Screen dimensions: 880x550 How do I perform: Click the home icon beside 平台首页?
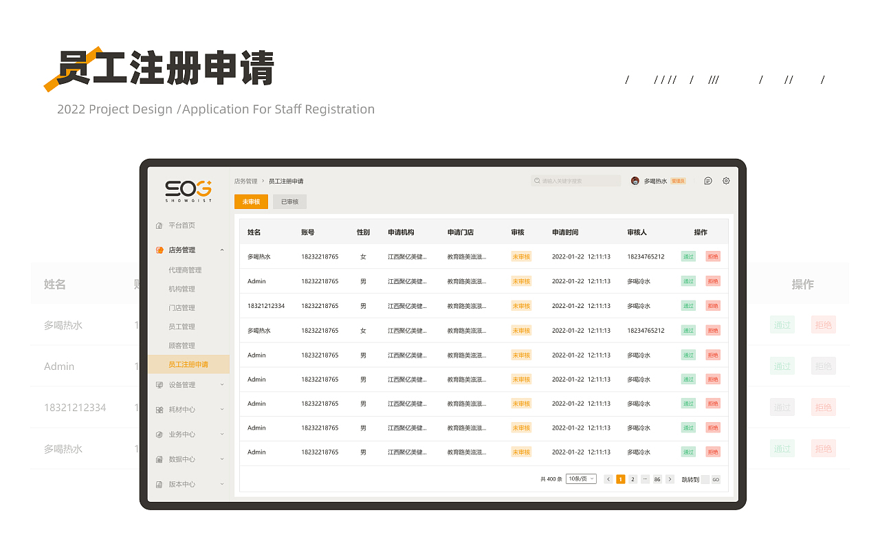point(159,225)
